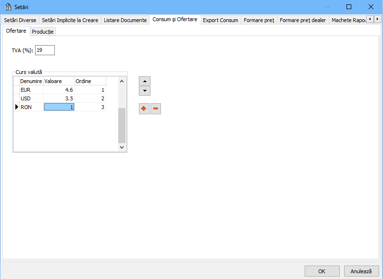Click the red minus remove currency icon
383x279 pixels.
[156, 109]
